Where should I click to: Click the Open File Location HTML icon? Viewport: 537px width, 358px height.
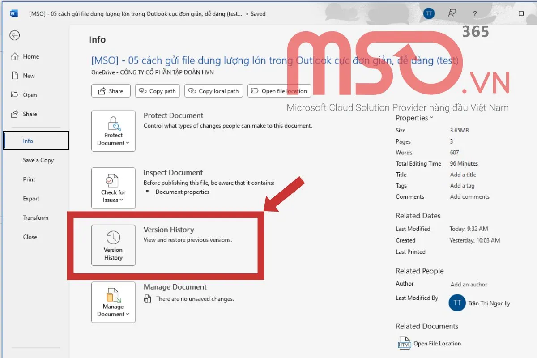click(404, 343)
